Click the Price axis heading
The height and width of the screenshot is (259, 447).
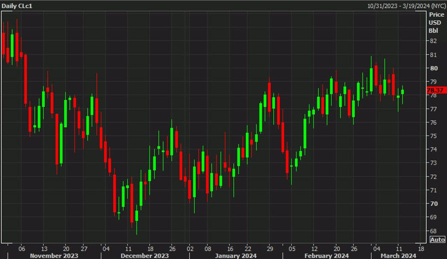tap(437, 14)
